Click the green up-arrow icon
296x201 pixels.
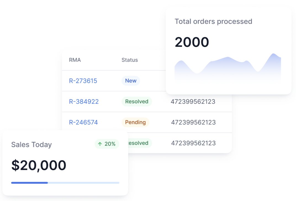click(100, 144)
